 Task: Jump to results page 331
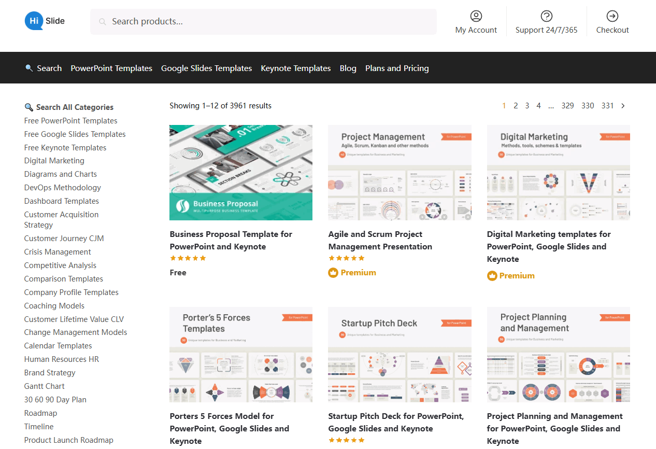(607, 106)
